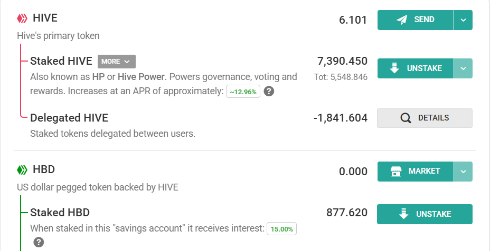Click down-arrow icon on Staked HIVE UNSTAKE
Viewport: 490px width, 251px height.
point(394,68)
